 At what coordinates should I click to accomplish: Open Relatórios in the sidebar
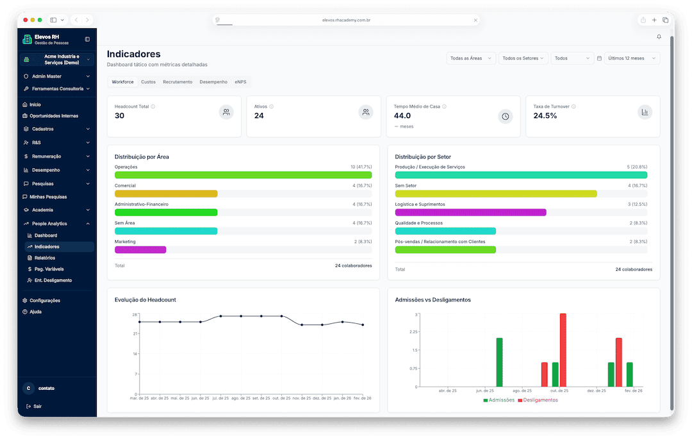[x=44, y=258]
